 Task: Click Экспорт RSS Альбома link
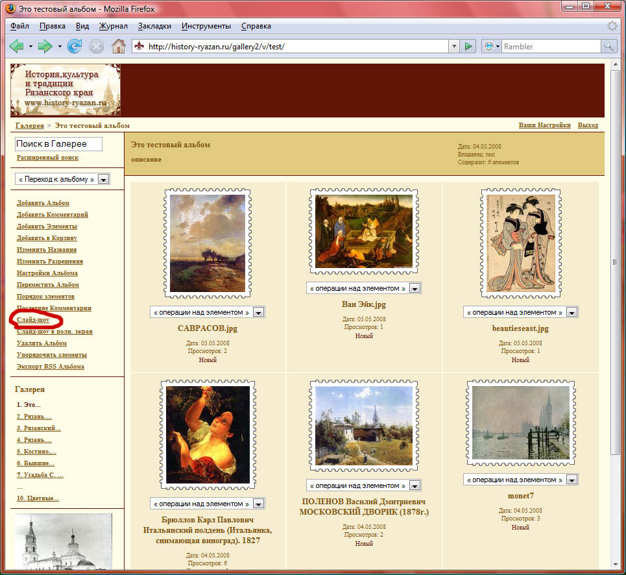(x=51, y=367)
